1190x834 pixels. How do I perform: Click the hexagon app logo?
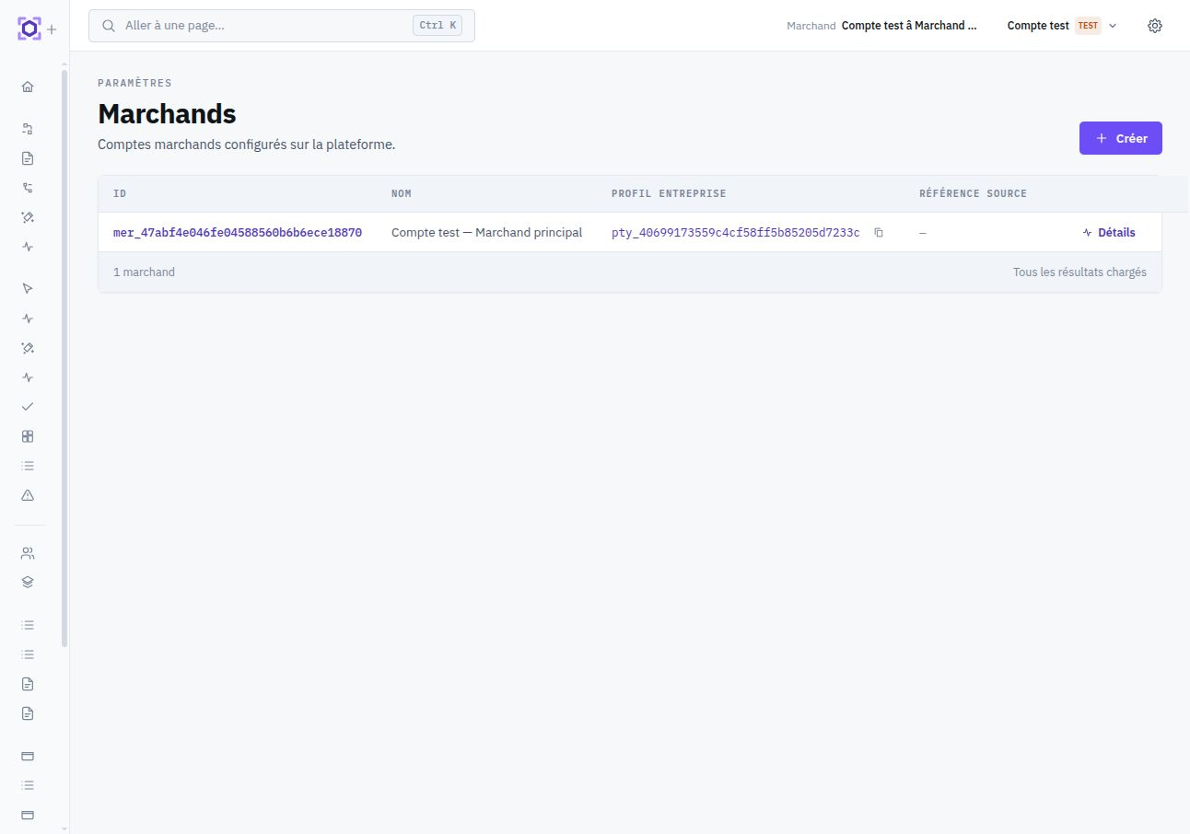29,29
